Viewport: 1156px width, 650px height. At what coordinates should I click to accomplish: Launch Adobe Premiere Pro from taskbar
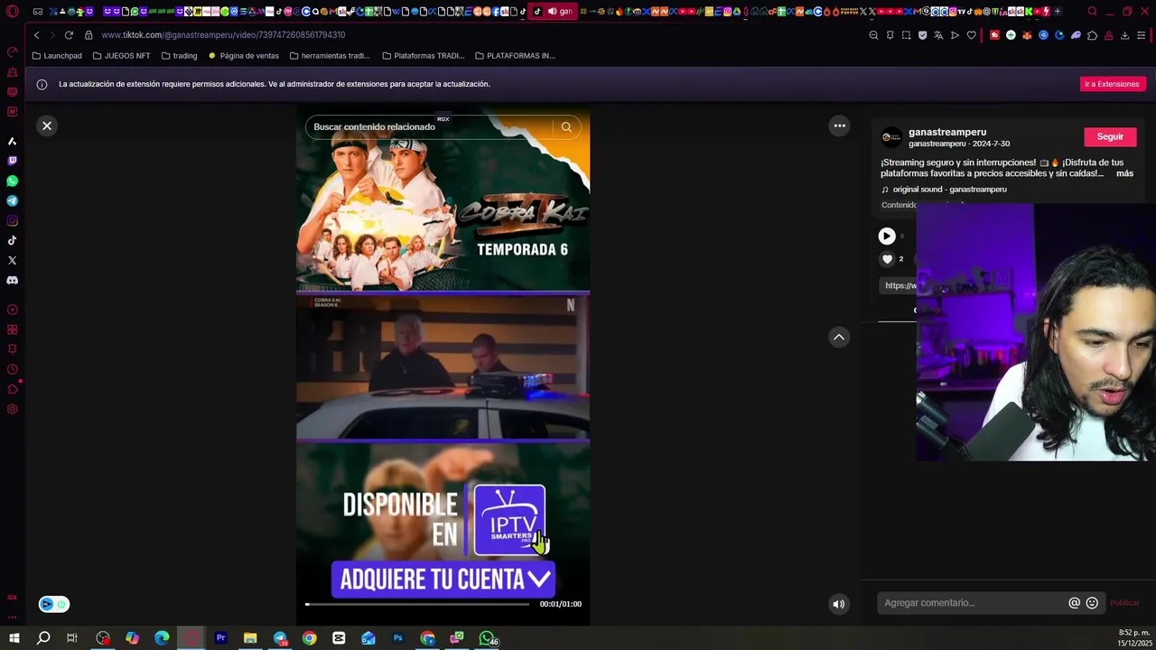(x=220, y=638)
